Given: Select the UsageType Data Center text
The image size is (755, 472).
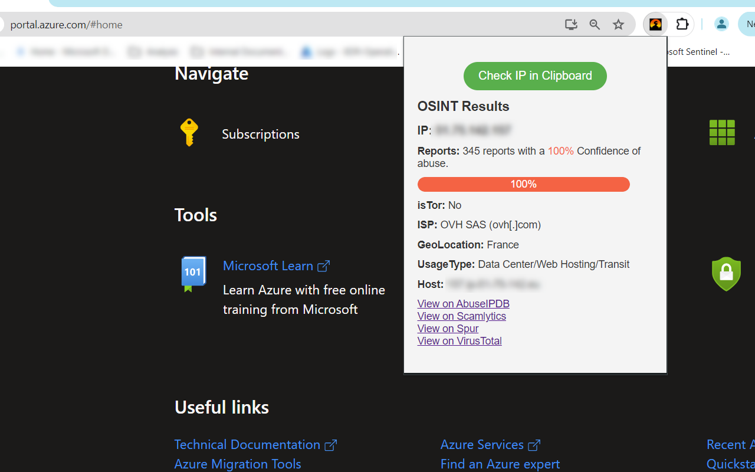Looking at the screenshot, I should coord(523,264).
